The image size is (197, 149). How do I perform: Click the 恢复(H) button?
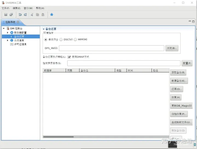pos(176,97)
